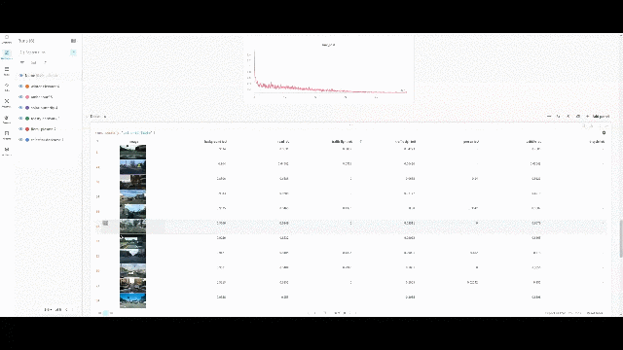
Task: Change the orange run's color dot
Action: (x=27, y=87)
